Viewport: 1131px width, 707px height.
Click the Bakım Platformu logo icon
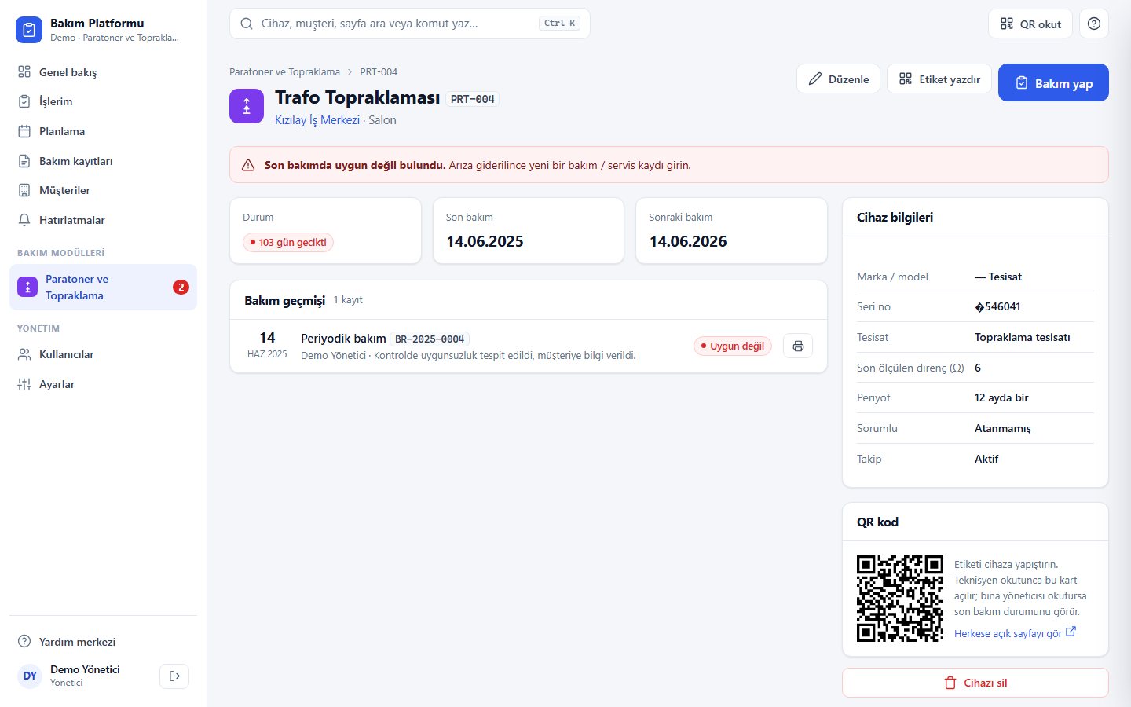click(29, 30)
